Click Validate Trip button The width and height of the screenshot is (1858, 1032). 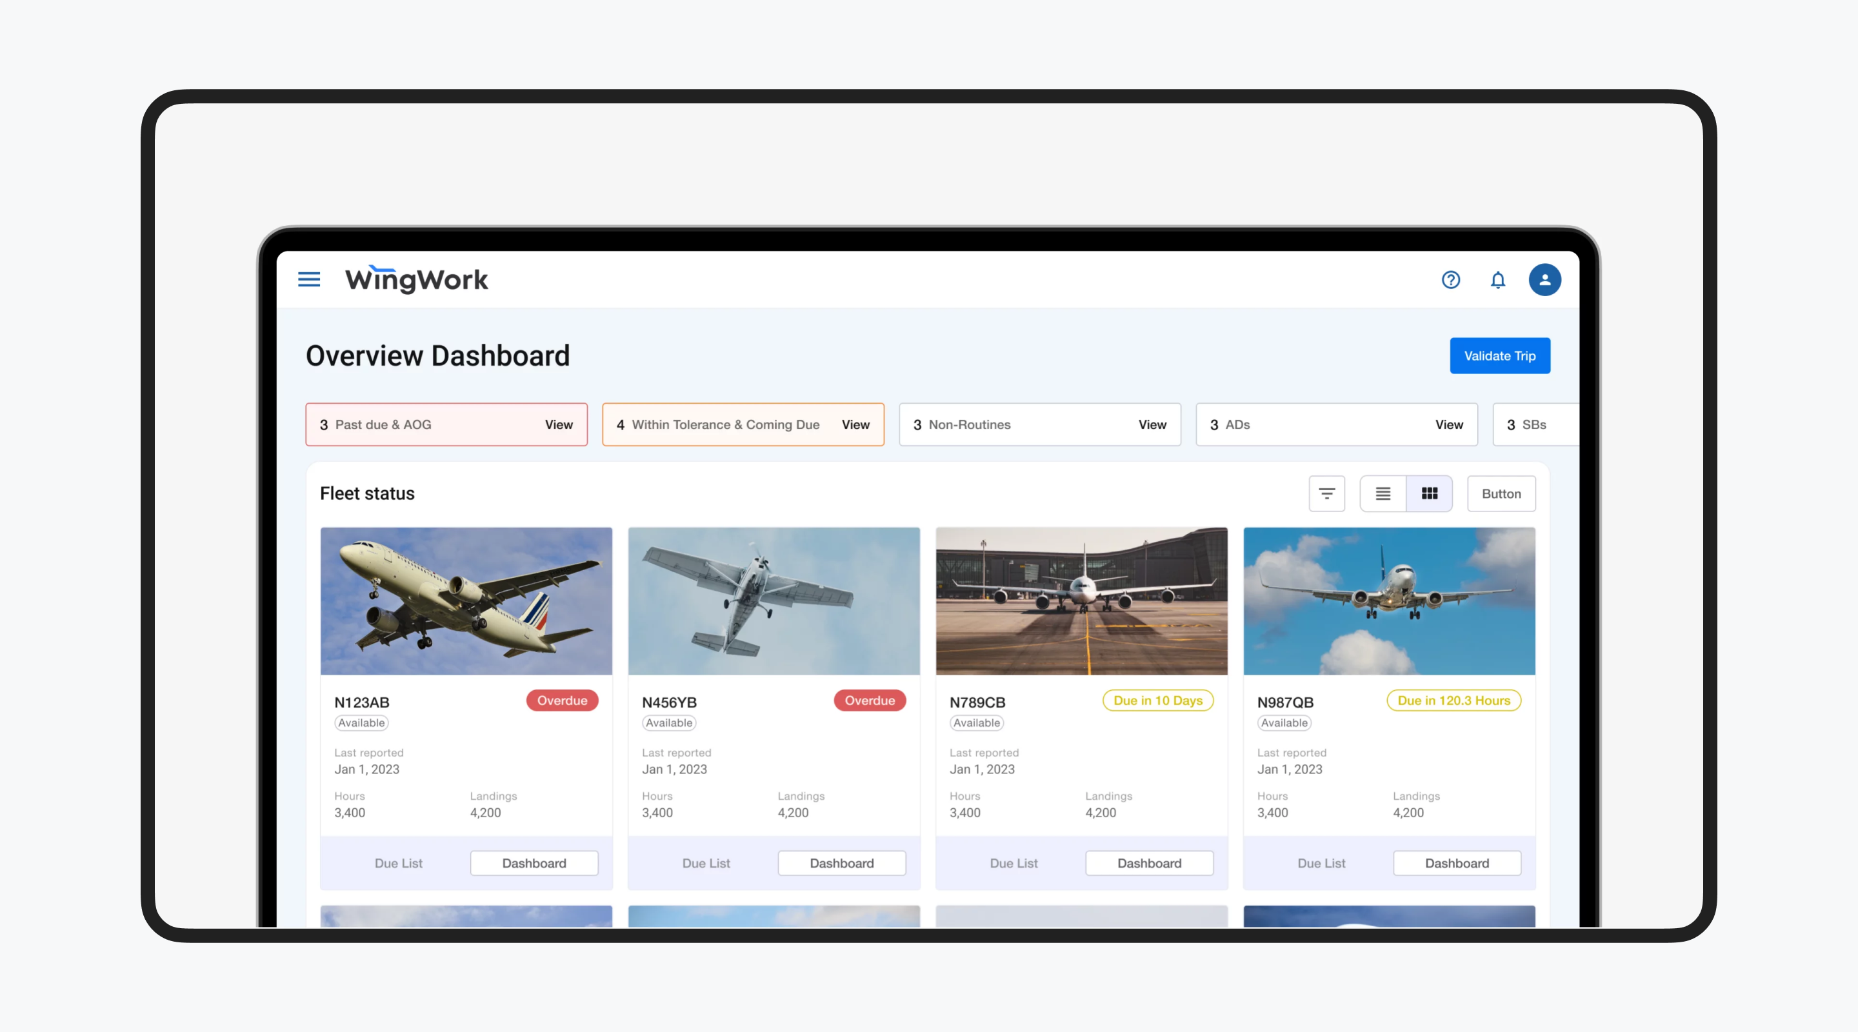pyautogui.click(x=1499, y=355)
